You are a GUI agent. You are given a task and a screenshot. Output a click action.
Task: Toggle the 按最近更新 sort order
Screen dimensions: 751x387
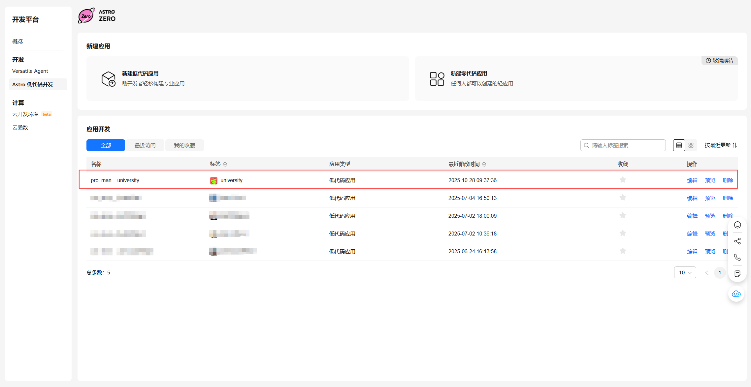coord(721,145)
